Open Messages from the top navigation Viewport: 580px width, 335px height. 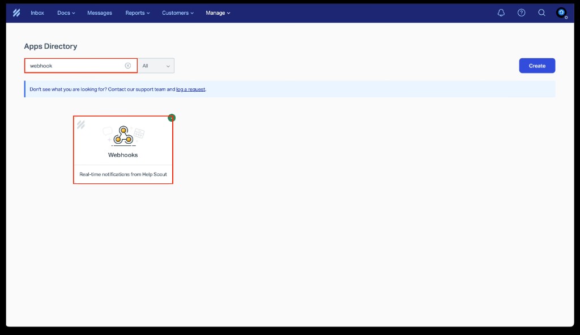[x=100, y=13]
